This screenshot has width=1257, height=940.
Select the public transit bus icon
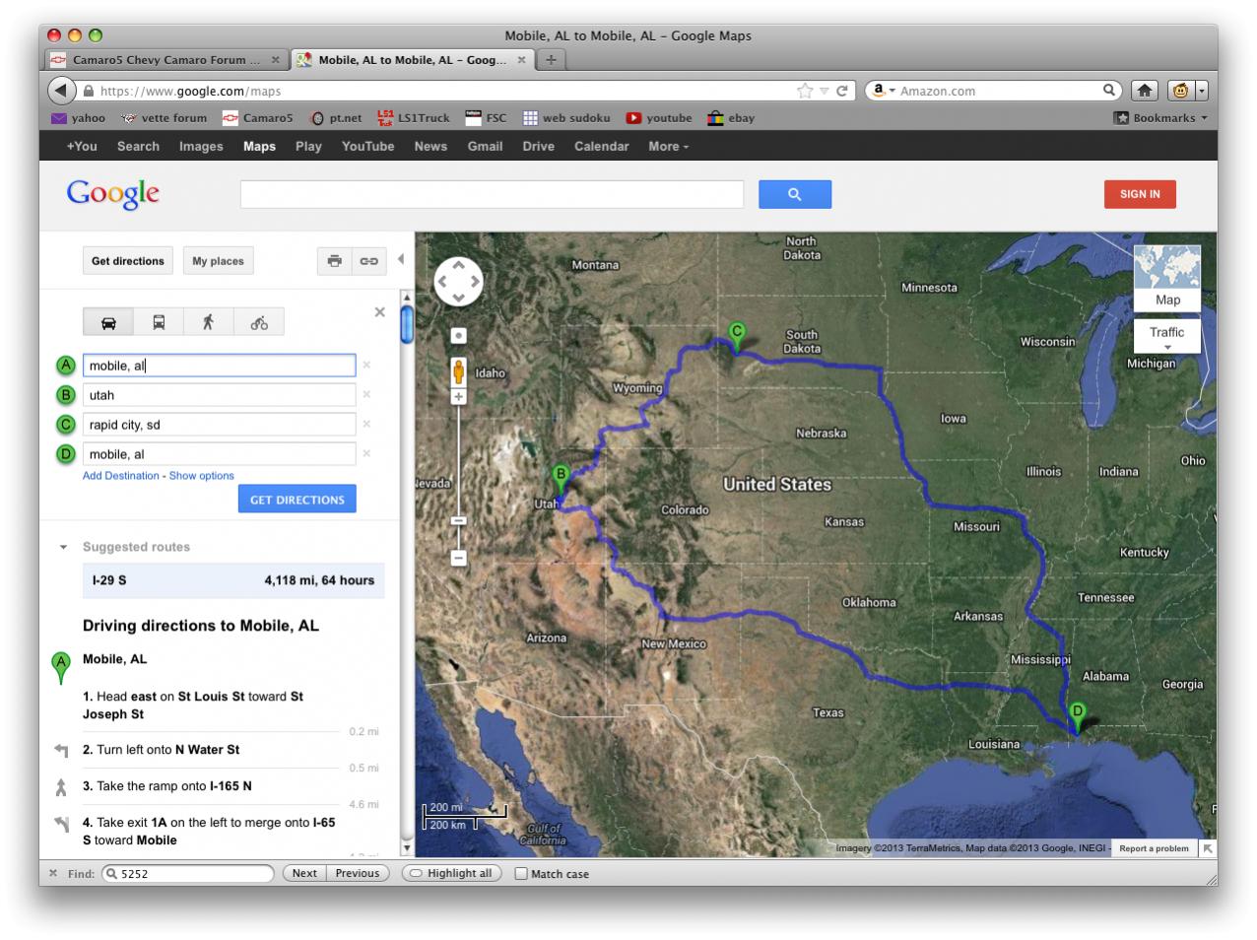159,322
